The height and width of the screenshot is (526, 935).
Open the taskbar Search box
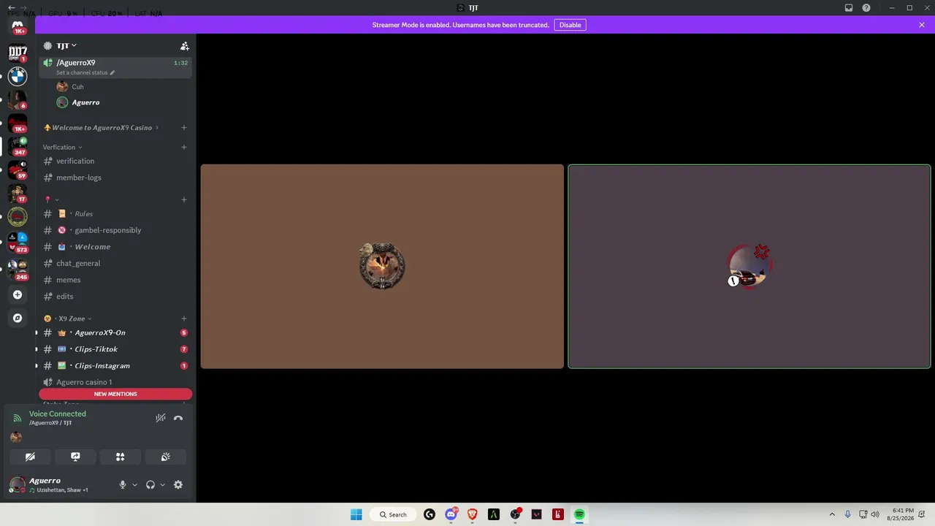[393, 514]
